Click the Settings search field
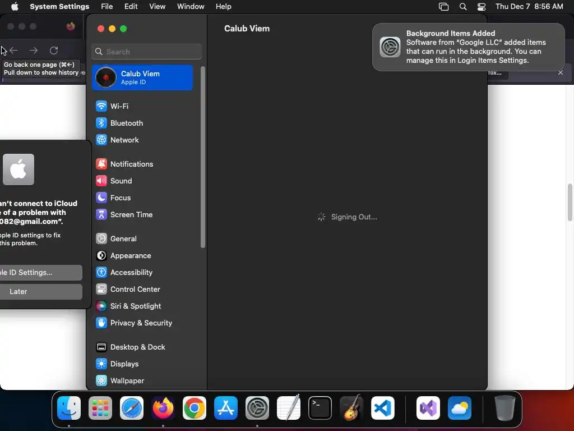Screen dimensions: 574x431 pos(146,52)
